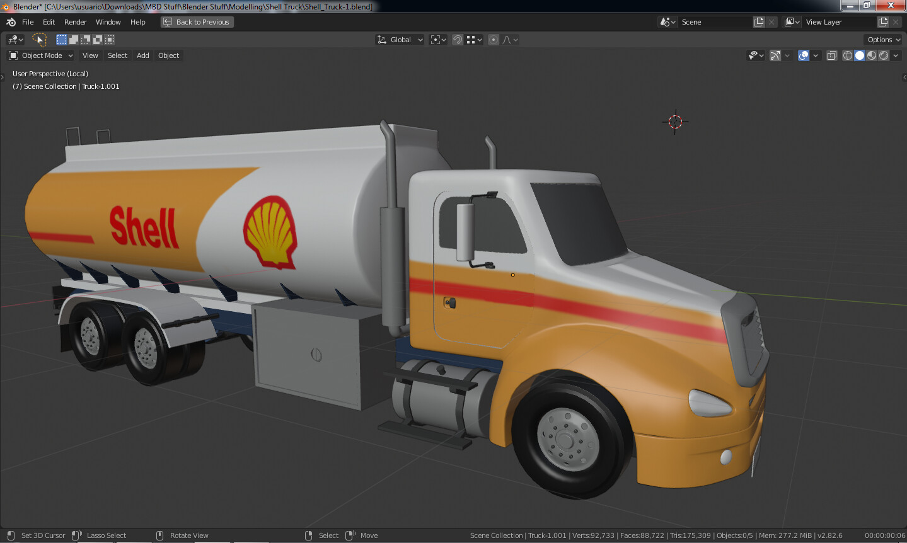Image resolution: width=907 pixels, height=543 pixels.
Task: Click '(7) Scene Collection | Truck-1.001' text
Action: coord(66,86)
